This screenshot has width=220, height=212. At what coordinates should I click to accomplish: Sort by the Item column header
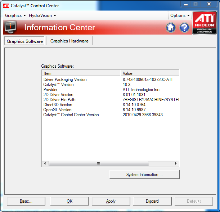point(81,73)
